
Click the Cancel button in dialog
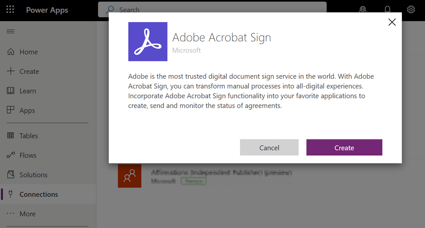point(269,148)
